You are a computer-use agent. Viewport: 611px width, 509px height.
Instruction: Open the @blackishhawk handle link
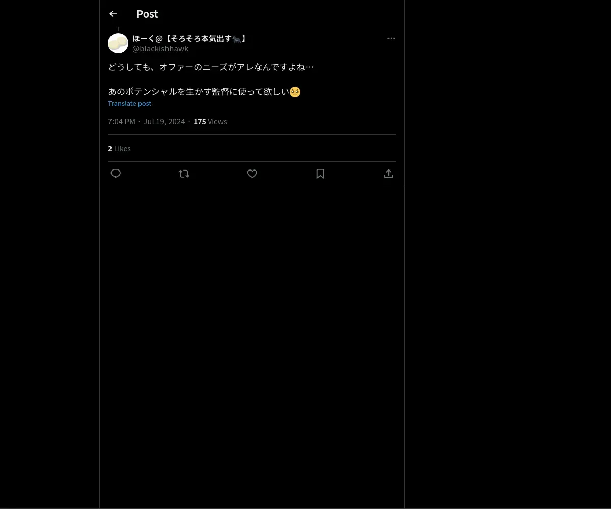tap(160, 48)
